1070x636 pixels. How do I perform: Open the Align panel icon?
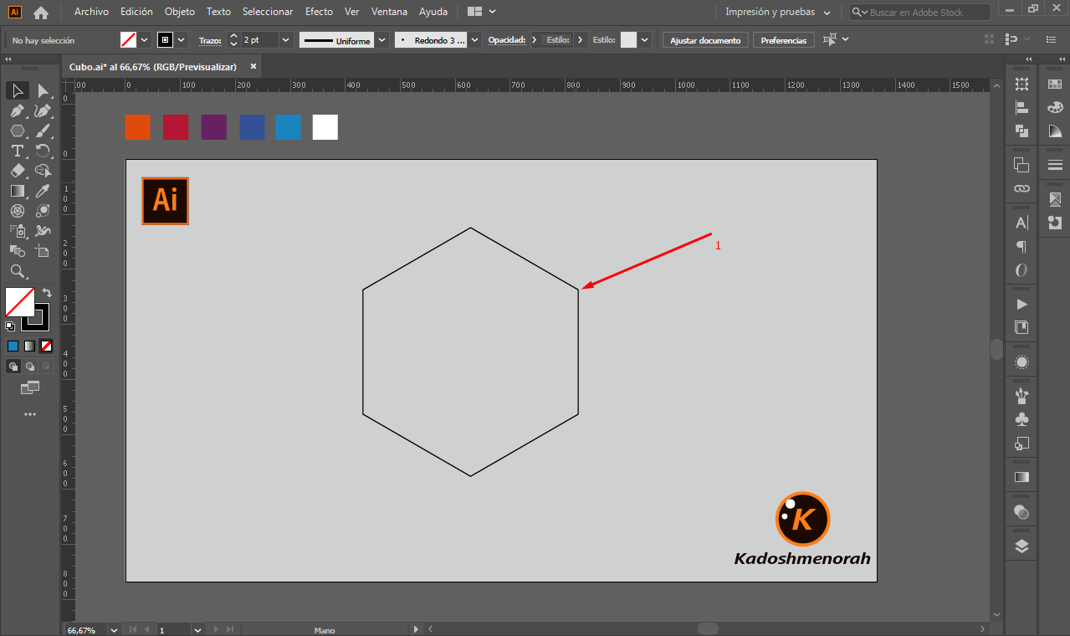[1021, 107]
